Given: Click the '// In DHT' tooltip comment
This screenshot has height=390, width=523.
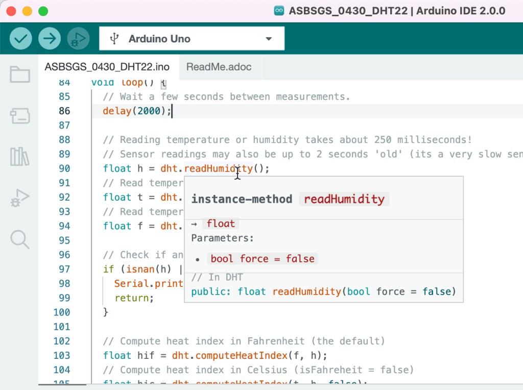Looking at the screenshot, I should click(217, 277).
